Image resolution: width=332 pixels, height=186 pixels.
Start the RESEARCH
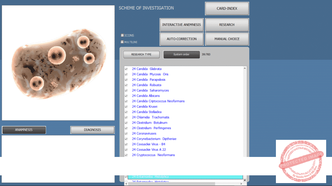[227, 25]
